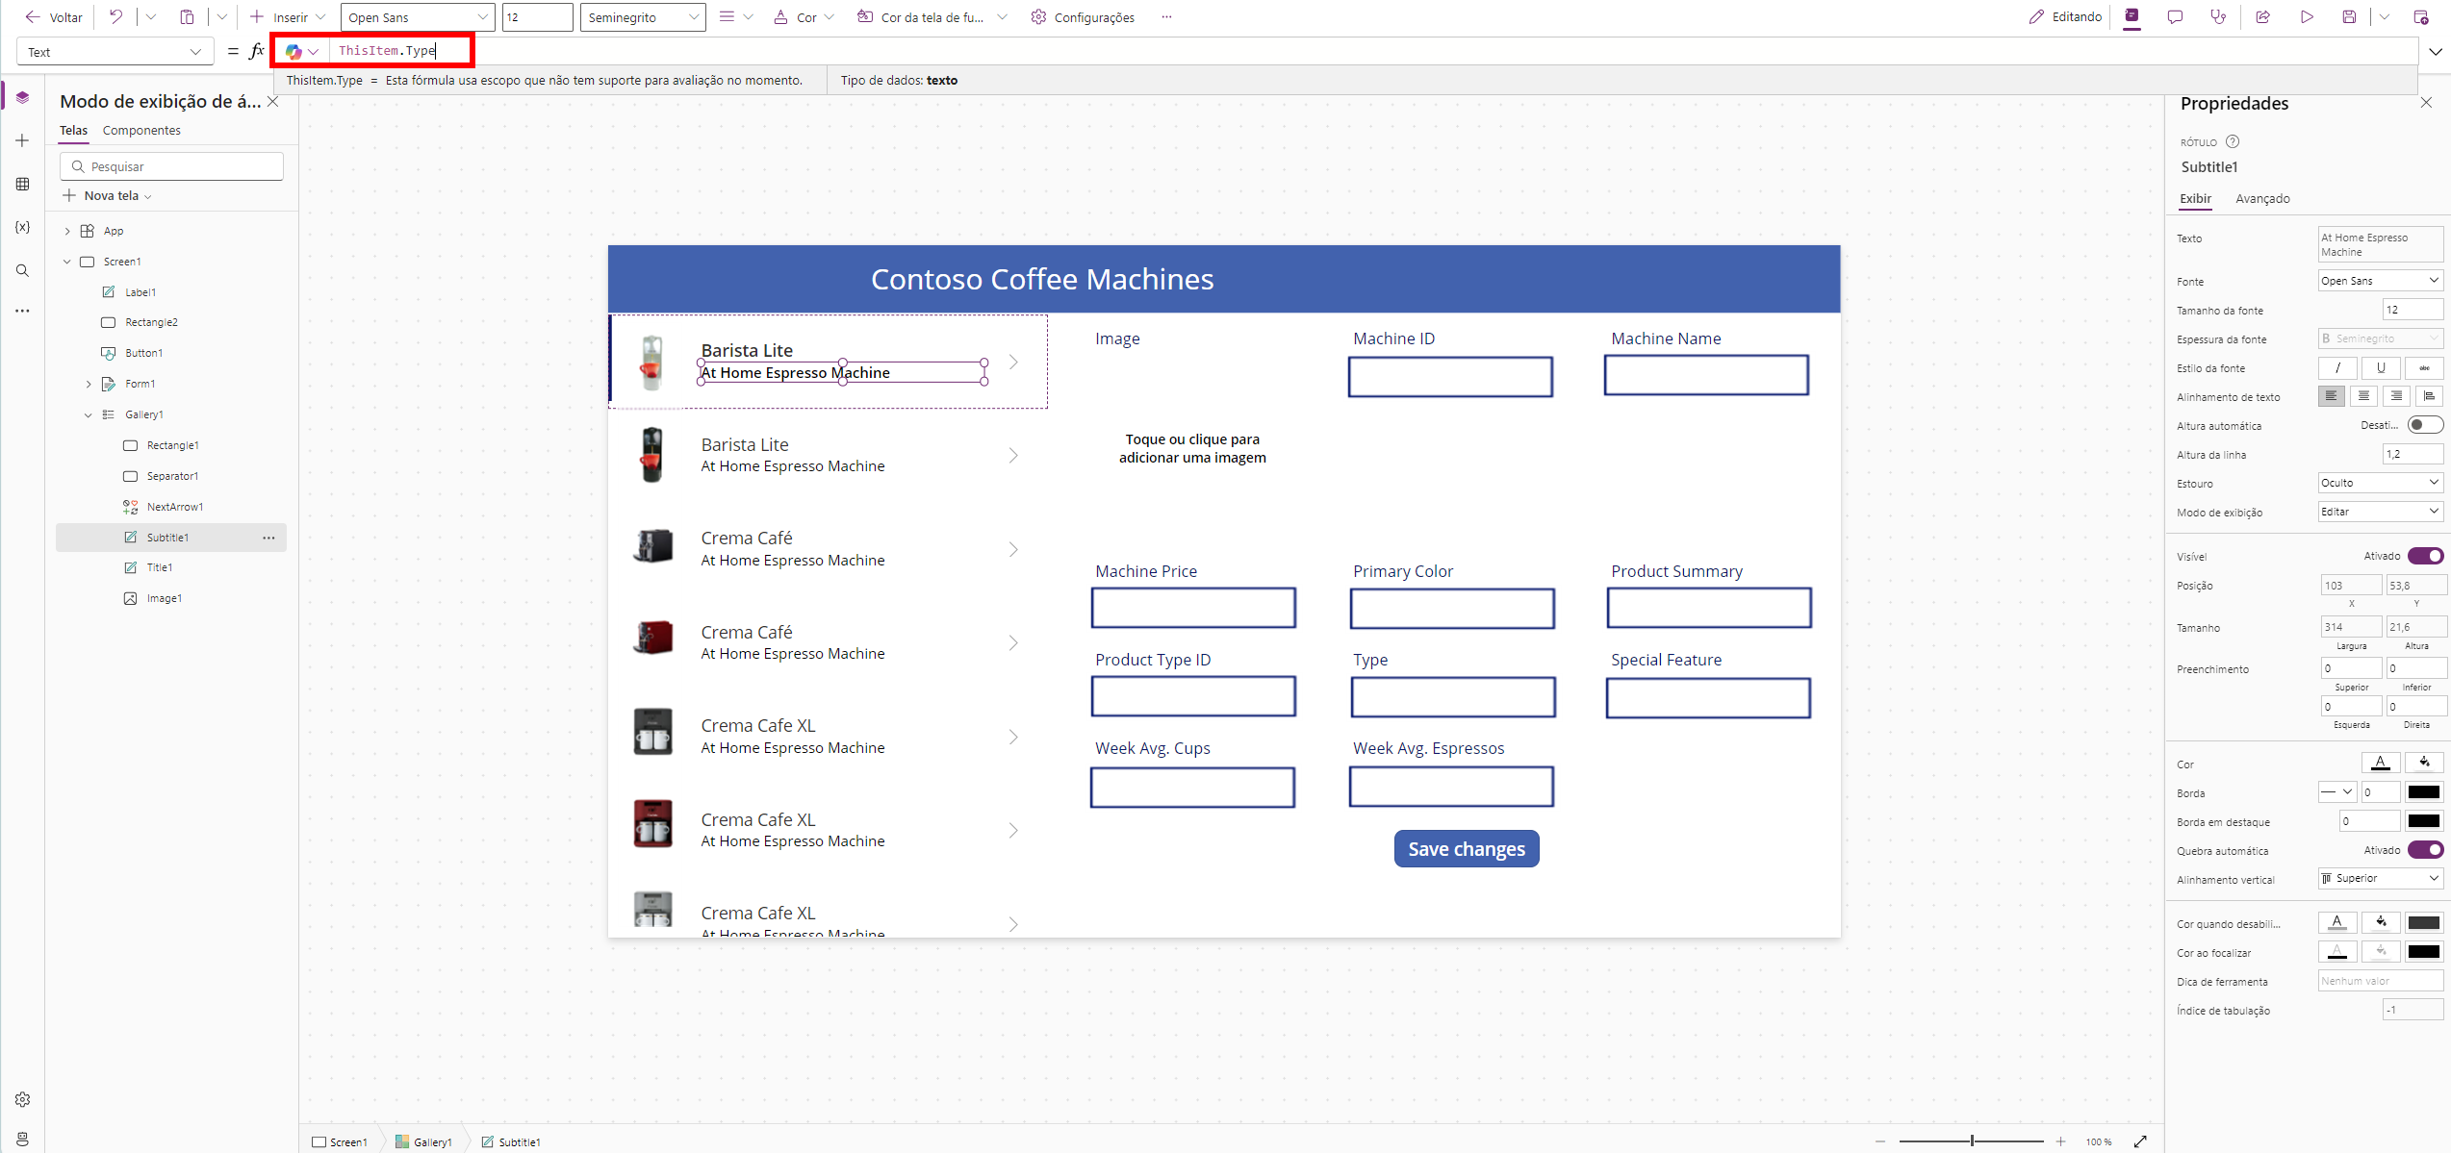Click the publish app icon
This screenshot has height=1153, width=2451.
(x=2421, y=16)
